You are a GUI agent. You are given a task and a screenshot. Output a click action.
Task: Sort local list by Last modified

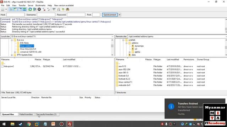69,60
